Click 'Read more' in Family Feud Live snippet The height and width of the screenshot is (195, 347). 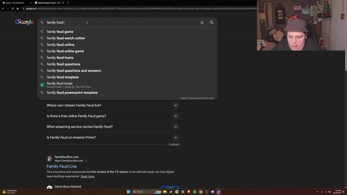[x=88, y=176]
